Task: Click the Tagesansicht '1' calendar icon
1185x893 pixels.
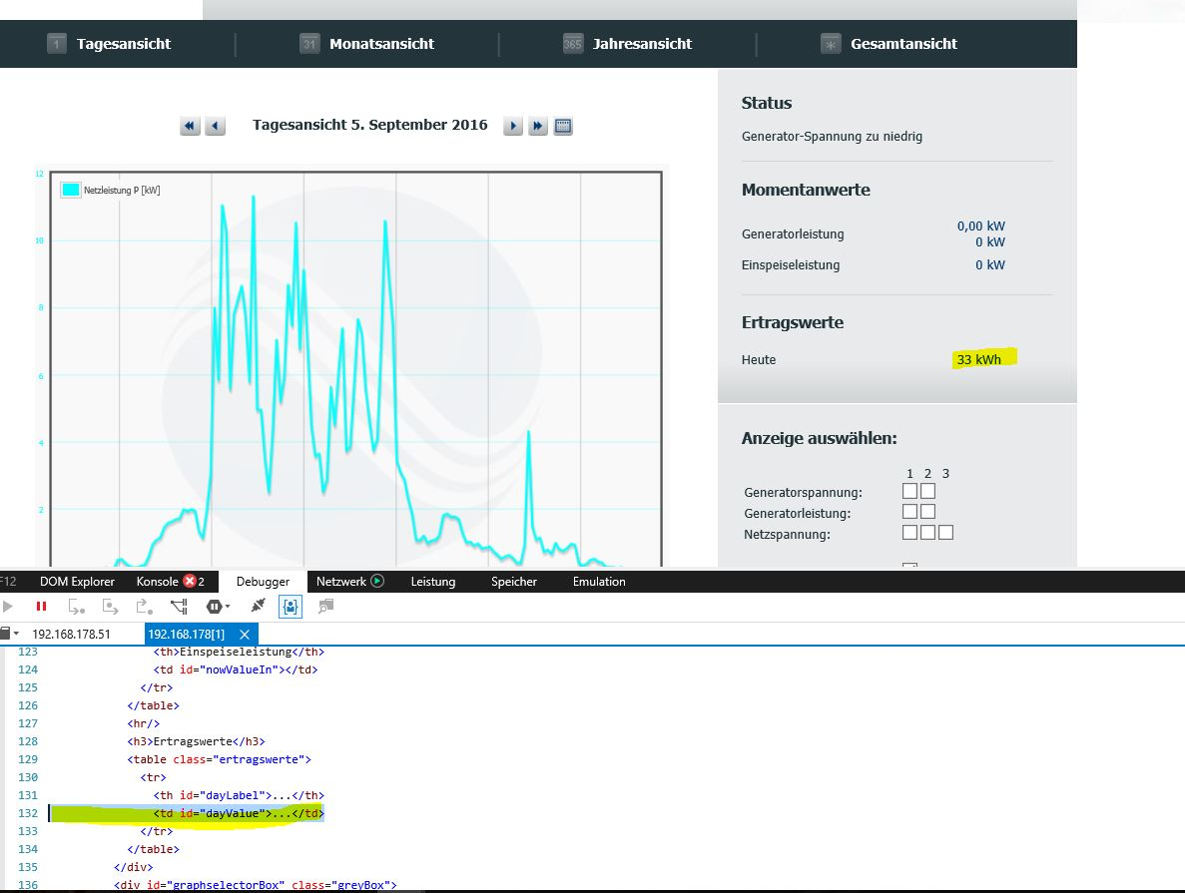Action: pos(57,44)
